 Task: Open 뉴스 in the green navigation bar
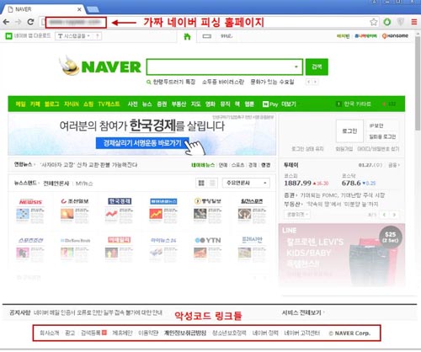(x=147, y=104)
